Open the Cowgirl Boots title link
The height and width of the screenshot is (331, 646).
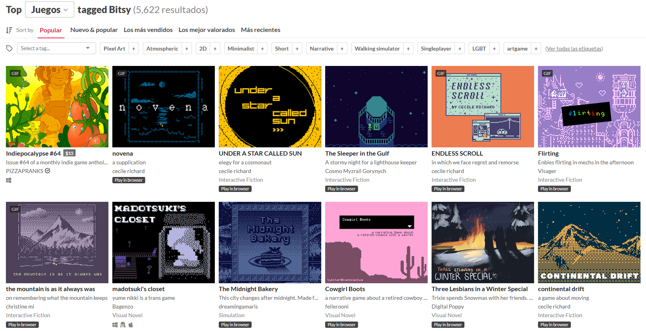click(x=345, y=289)
